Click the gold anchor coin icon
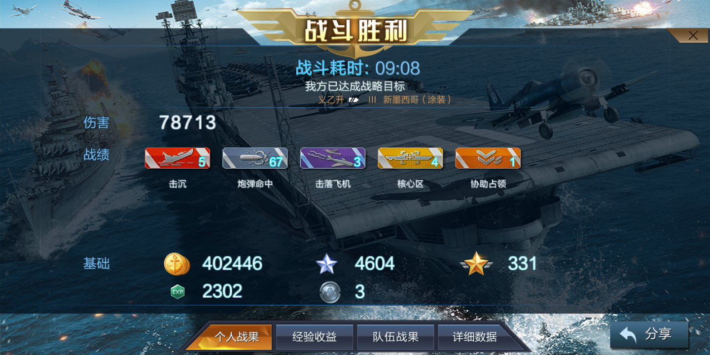This screenshot has width=710, height=355. tap(177, 264)
